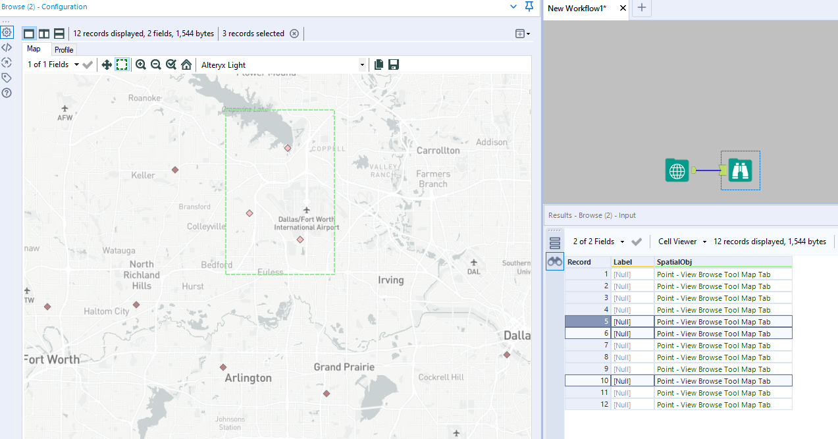Copy the map using the copy icon
Screen dimensions: 838x439
pyautogui.click(x=379, y=64)
